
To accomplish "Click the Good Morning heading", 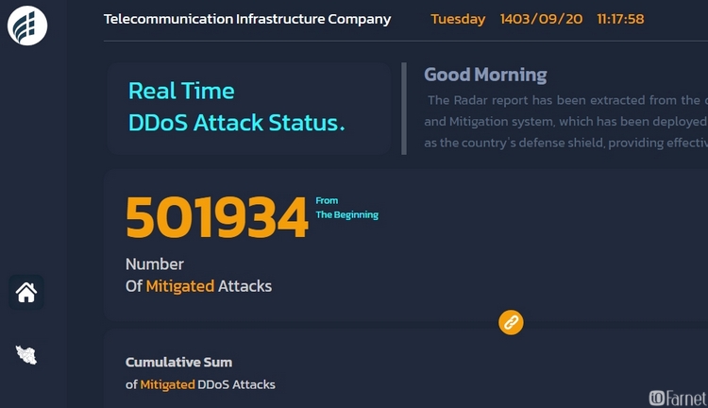I will pyautogui.click(x=485, y=75).
